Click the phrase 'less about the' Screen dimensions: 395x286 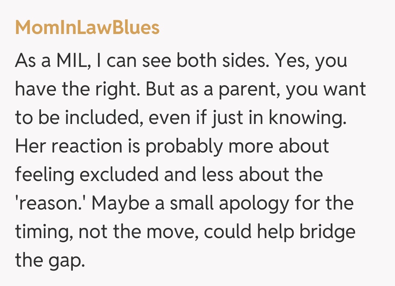(263, 175)
